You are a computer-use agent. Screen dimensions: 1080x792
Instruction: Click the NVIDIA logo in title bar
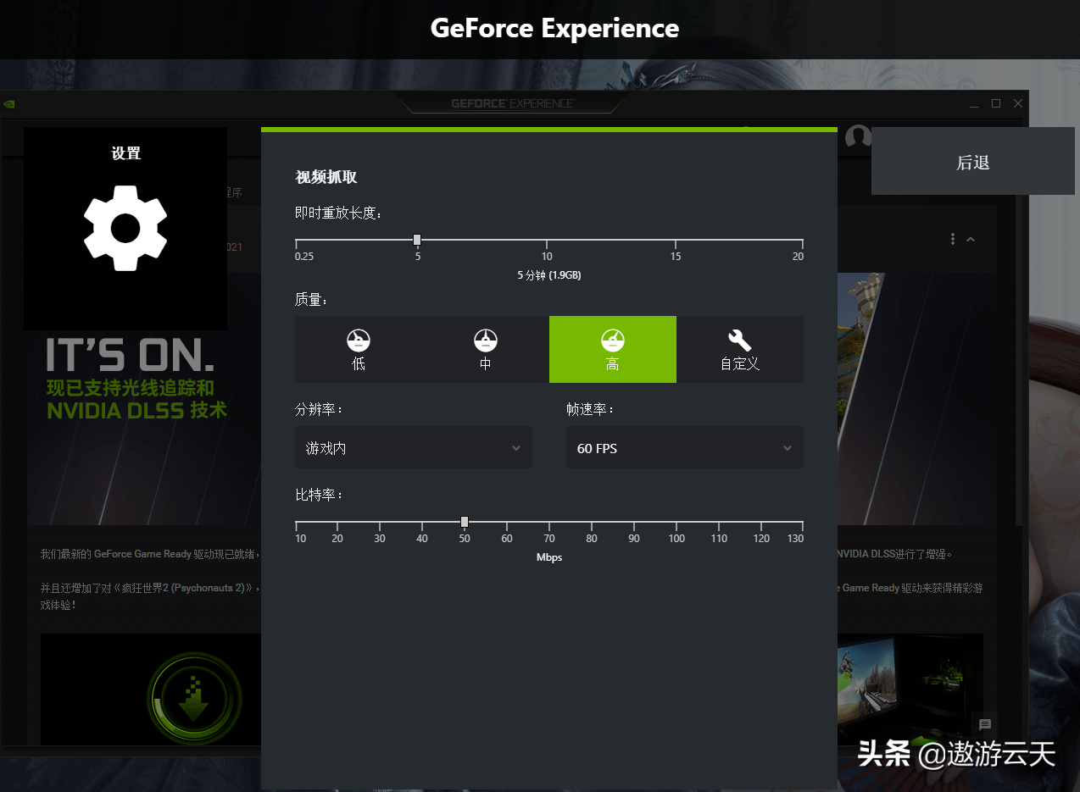9,104
